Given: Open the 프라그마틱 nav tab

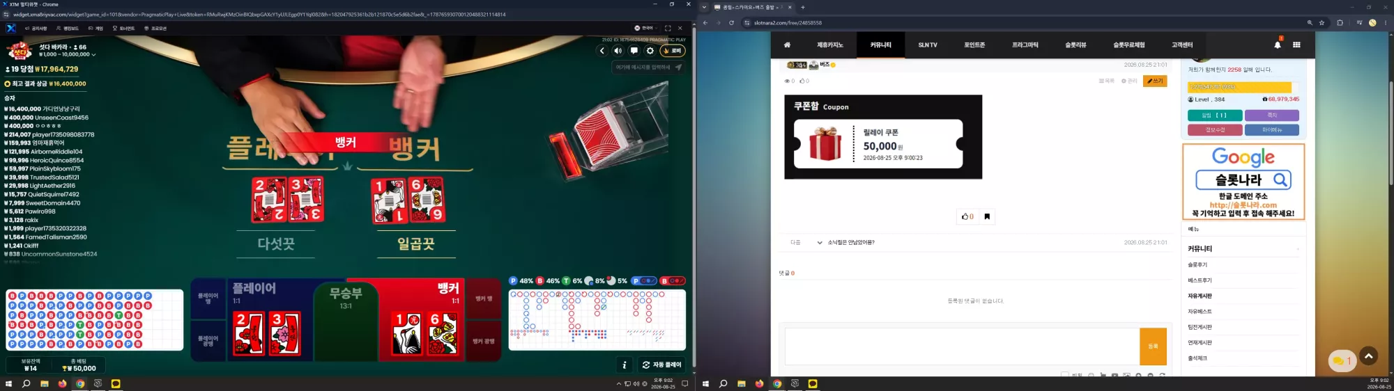Looking at the screenshot, I should pos(1025,45).
